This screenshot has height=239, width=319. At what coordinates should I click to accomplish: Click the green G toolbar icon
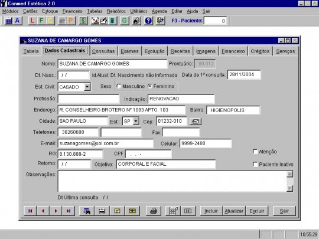[125, 21]
